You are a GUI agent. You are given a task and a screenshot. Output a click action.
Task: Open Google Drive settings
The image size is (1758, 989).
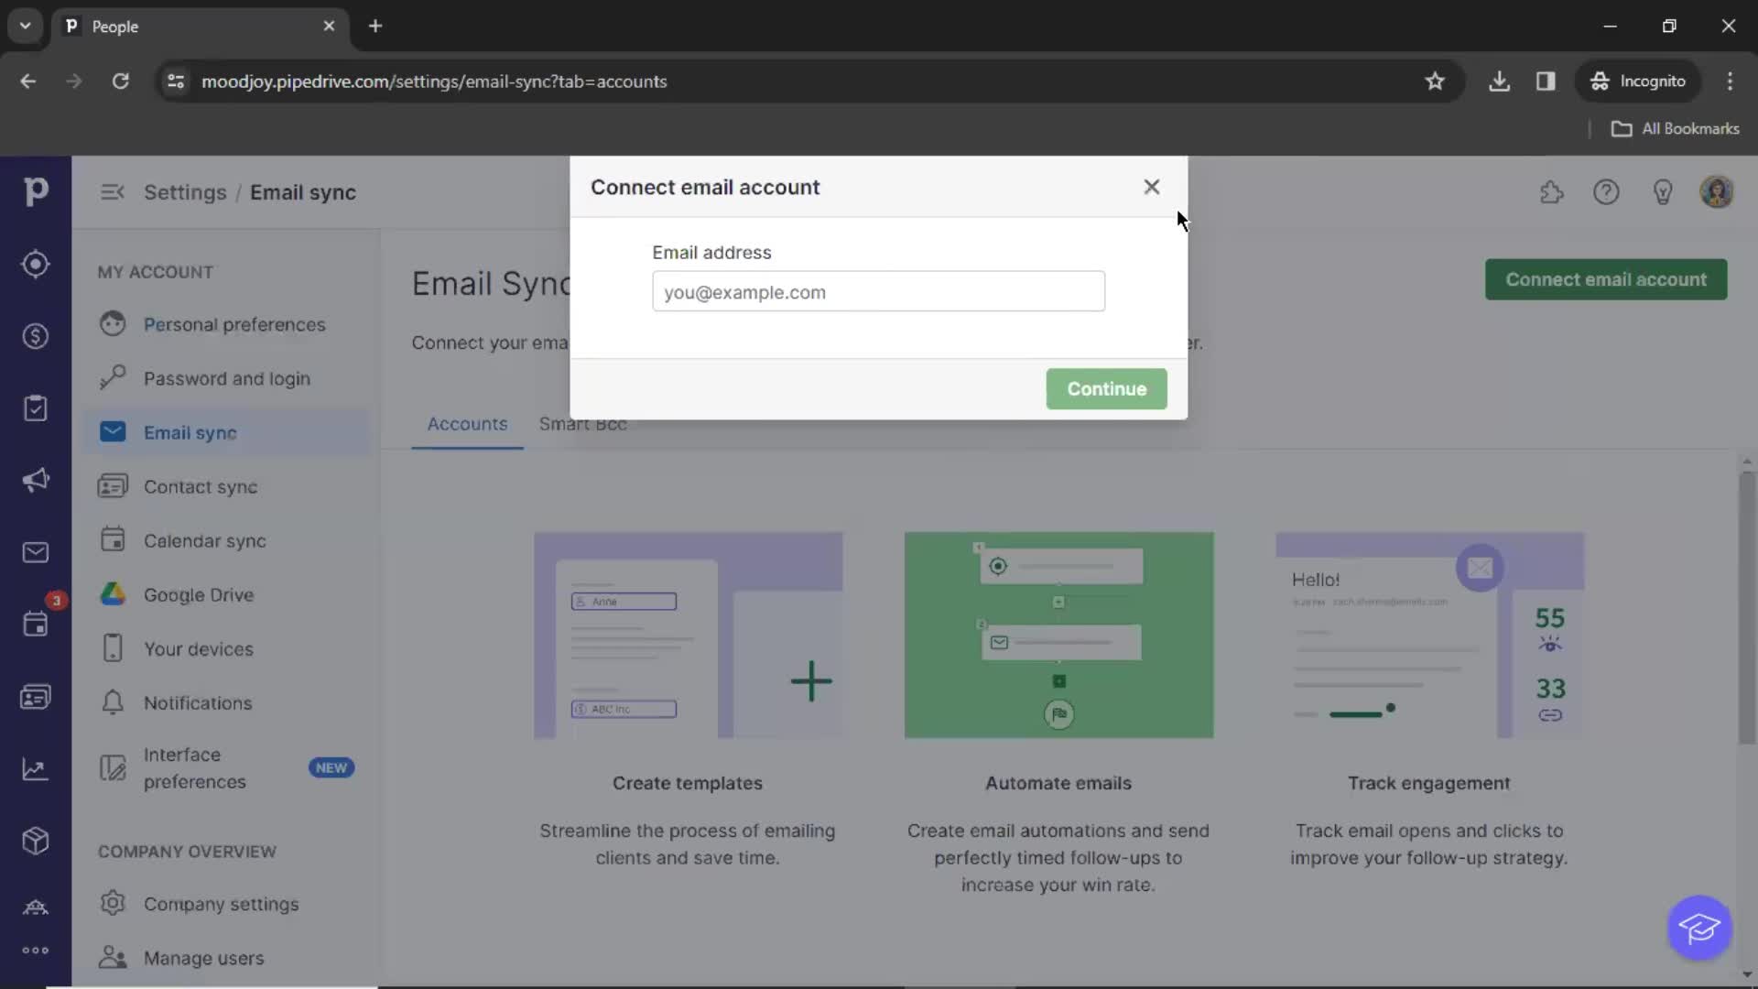pyautogui.click(x=198, y=594)
